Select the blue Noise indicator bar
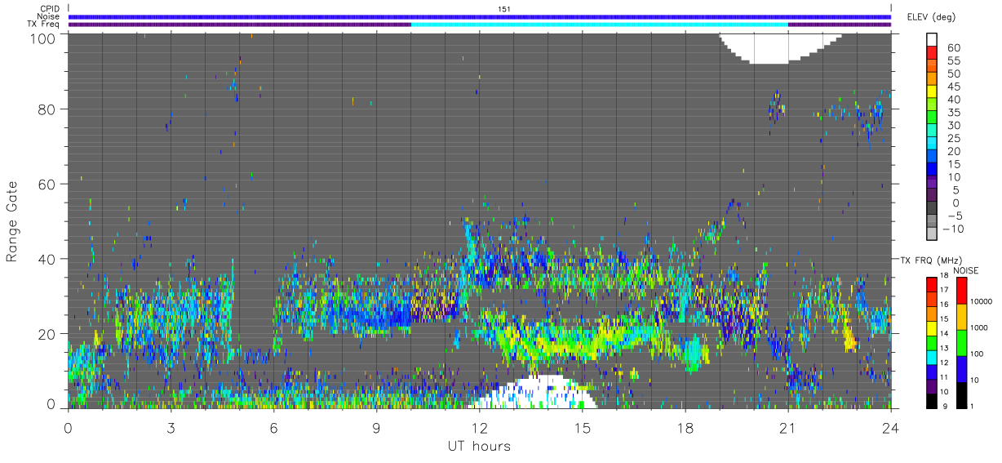Image resolution: width=1002 pixels, height=463 pixels. tap(480, 16)
